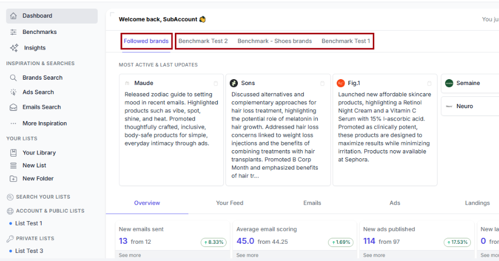Open List Test 1
Viewport: 499px width, 261px height.
29,223
